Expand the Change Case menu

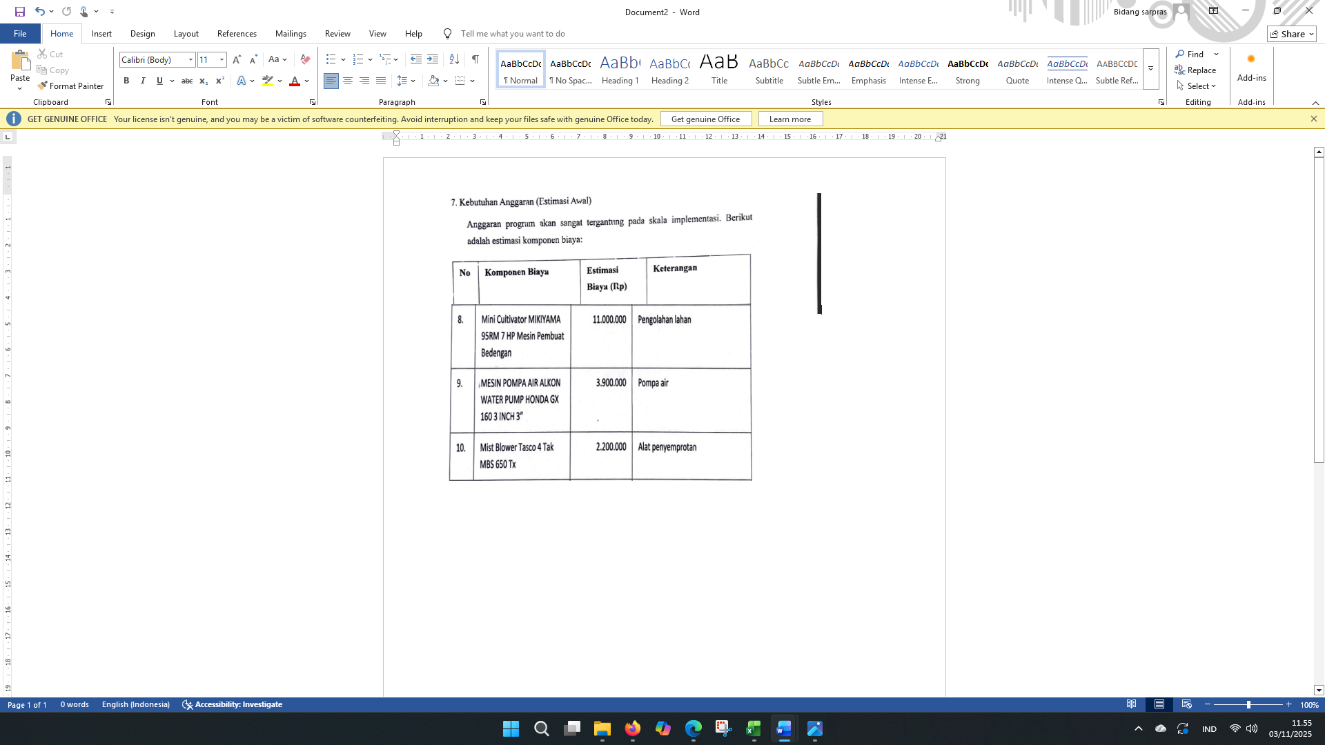277,60
